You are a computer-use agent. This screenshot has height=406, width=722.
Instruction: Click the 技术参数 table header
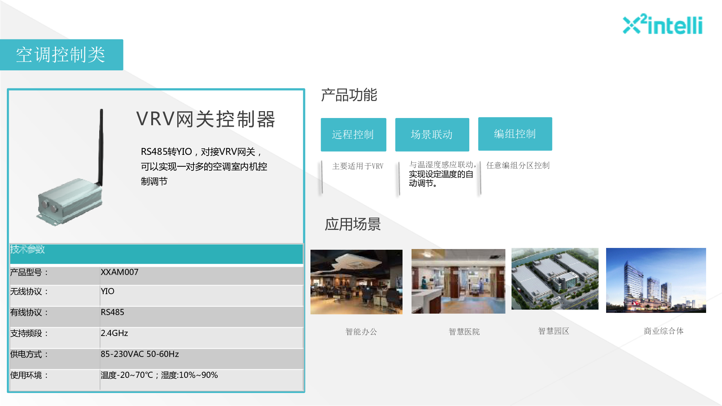[x=156, y=254]
